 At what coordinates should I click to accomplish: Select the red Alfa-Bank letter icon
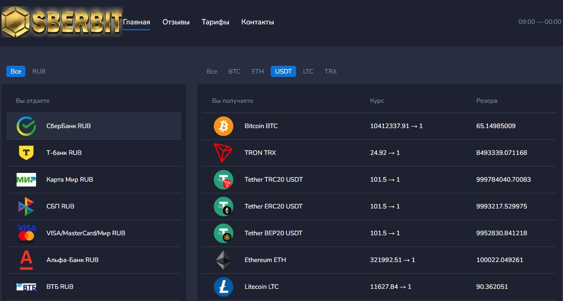[26, 260]
